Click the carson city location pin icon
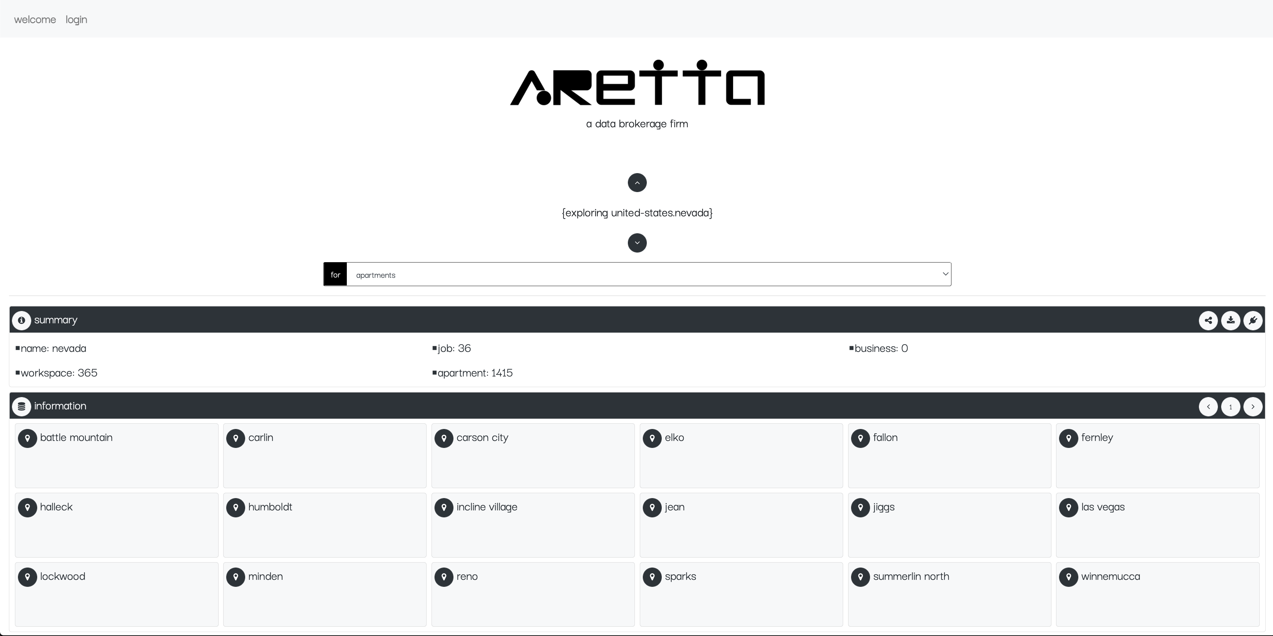The width and height of the screenshot is (1273, 636). pos(444,438)
